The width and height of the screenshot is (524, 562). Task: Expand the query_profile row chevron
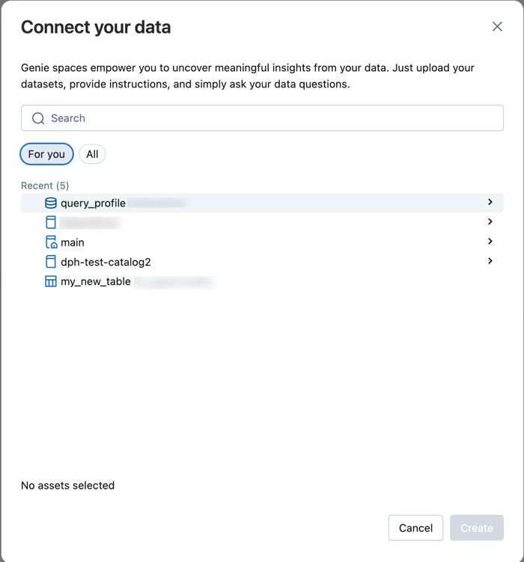coord(490,202)
